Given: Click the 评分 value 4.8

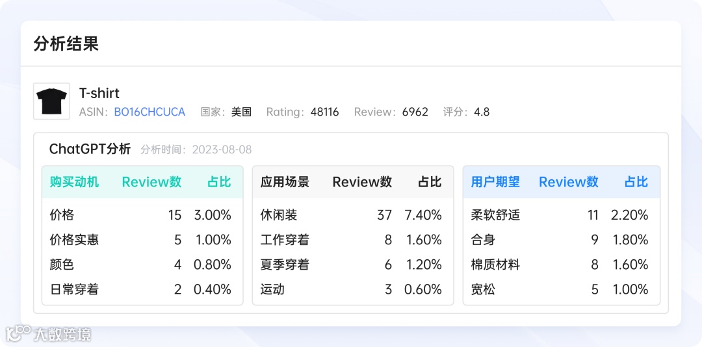Looking at the screenshot, I should [482, 112].
